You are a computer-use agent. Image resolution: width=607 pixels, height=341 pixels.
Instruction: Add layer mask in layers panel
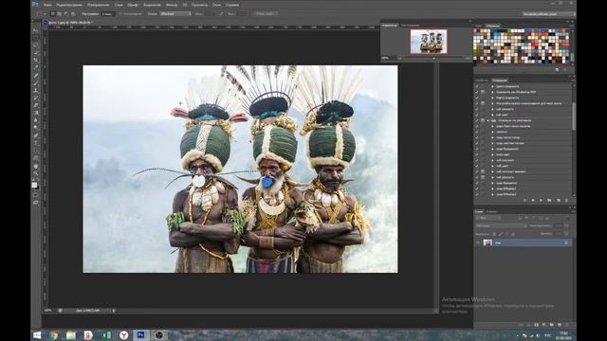[x=536, y=325]
